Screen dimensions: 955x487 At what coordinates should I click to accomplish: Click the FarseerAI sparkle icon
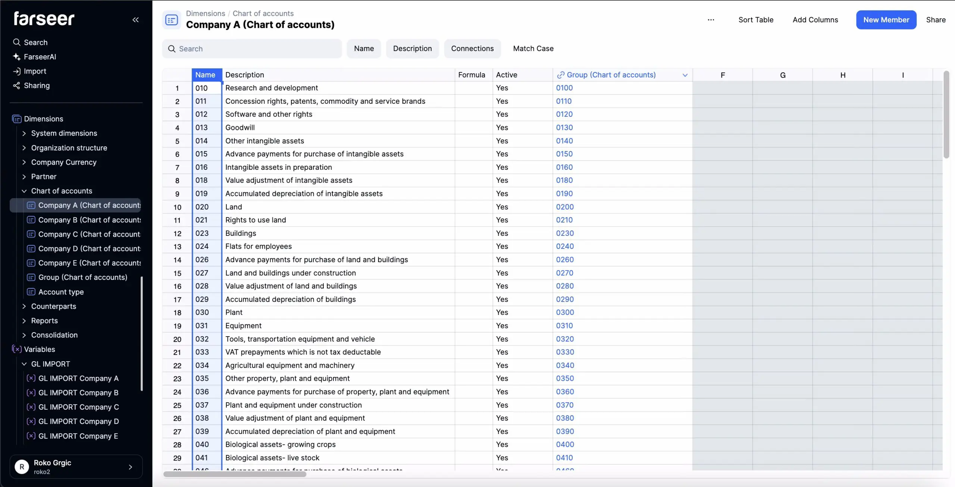(16, 57)
